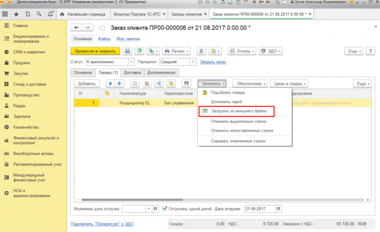The image size is (380, 232).
Task: Open Казначейство in the sidebar
Action: coord(26,127)
